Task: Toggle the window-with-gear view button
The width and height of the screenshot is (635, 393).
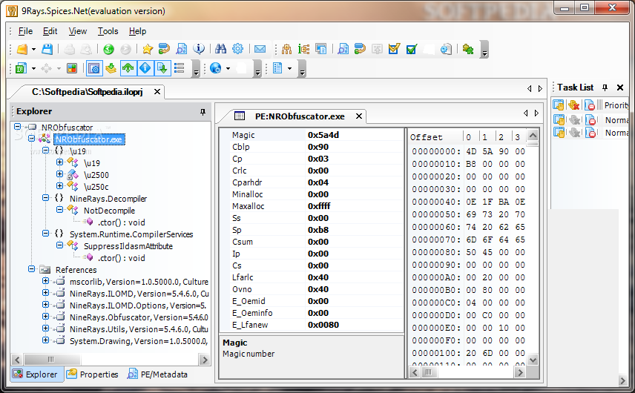Action: coord(94,68)
